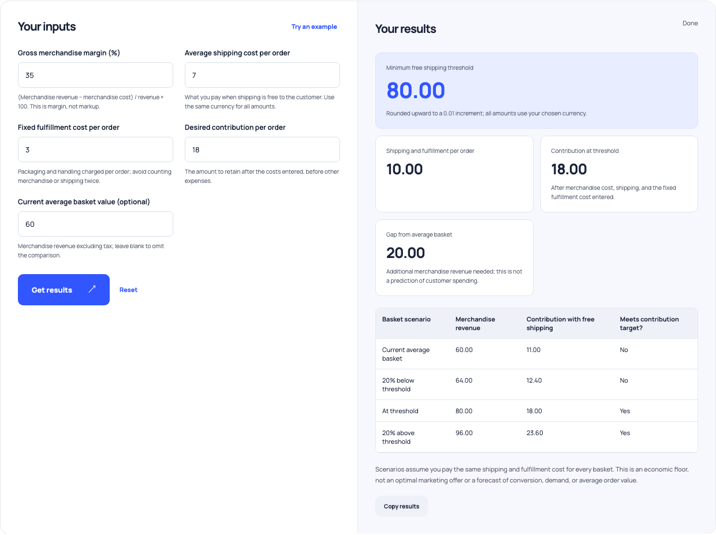Click the No cell in 20% below threshold row
The image size is (716, 535).
624,380
